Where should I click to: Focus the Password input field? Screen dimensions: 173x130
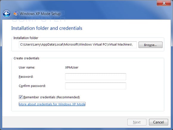click(95, 77)
